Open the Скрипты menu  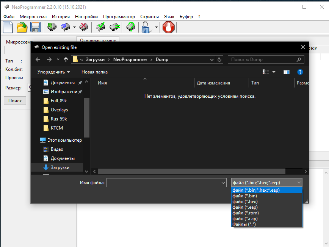[149, 17]
